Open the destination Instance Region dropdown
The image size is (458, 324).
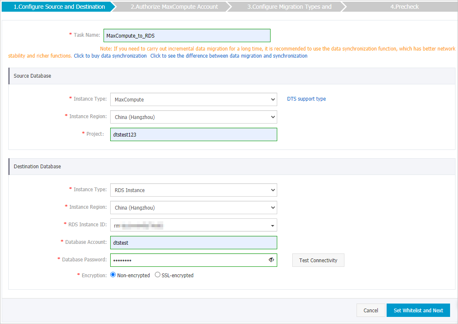(193, 208)
